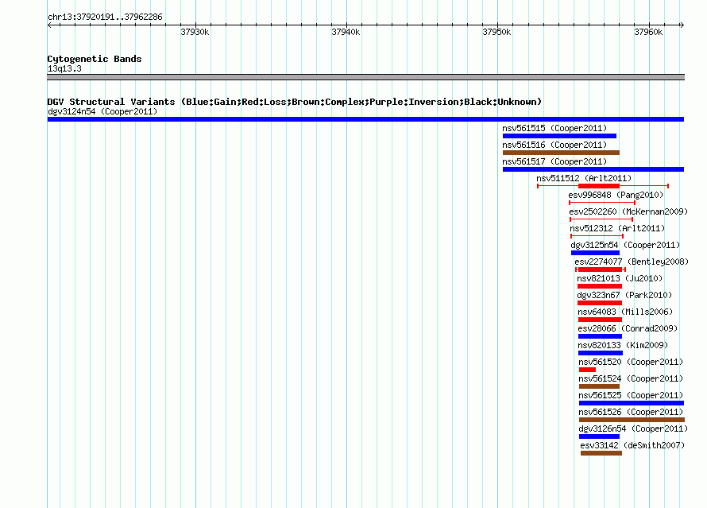Click the blue bar under nsv561525
Image resolution: width=707 pixels, height=508 pixels.
[x=632, y=403]
